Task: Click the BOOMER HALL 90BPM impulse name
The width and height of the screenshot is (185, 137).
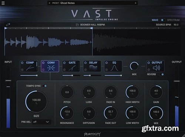Action: coord(92,25)
